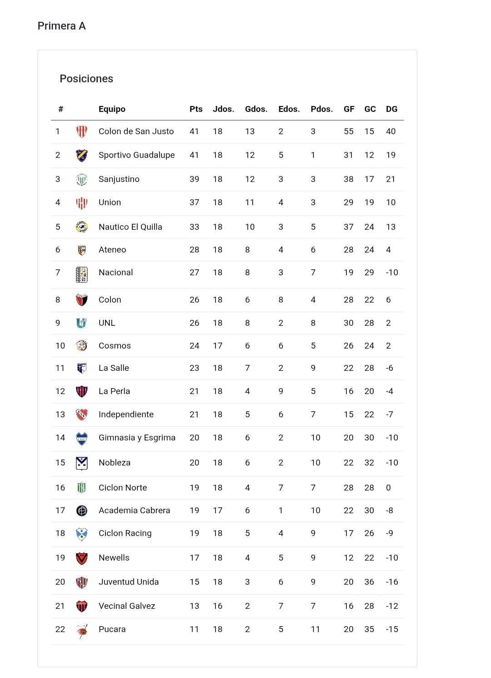Click the Nautico El Quilla round badge
This screenshot has height=678, width=491.
coord(82,227)
